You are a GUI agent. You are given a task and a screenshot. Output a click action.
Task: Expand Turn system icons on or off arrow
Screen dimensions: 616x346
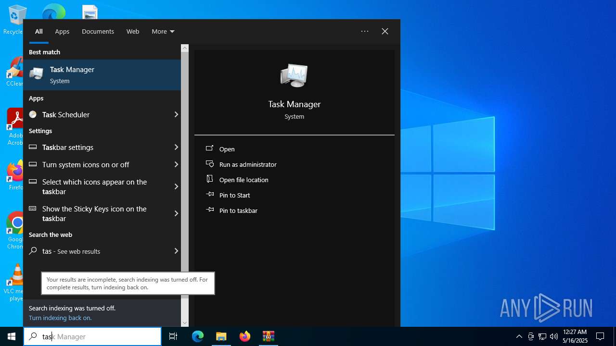point(176,164)
